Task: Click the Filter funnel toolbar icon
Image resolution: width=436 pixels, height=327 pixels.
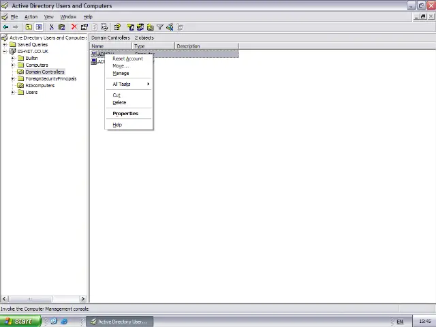Action: coord(160,27)
